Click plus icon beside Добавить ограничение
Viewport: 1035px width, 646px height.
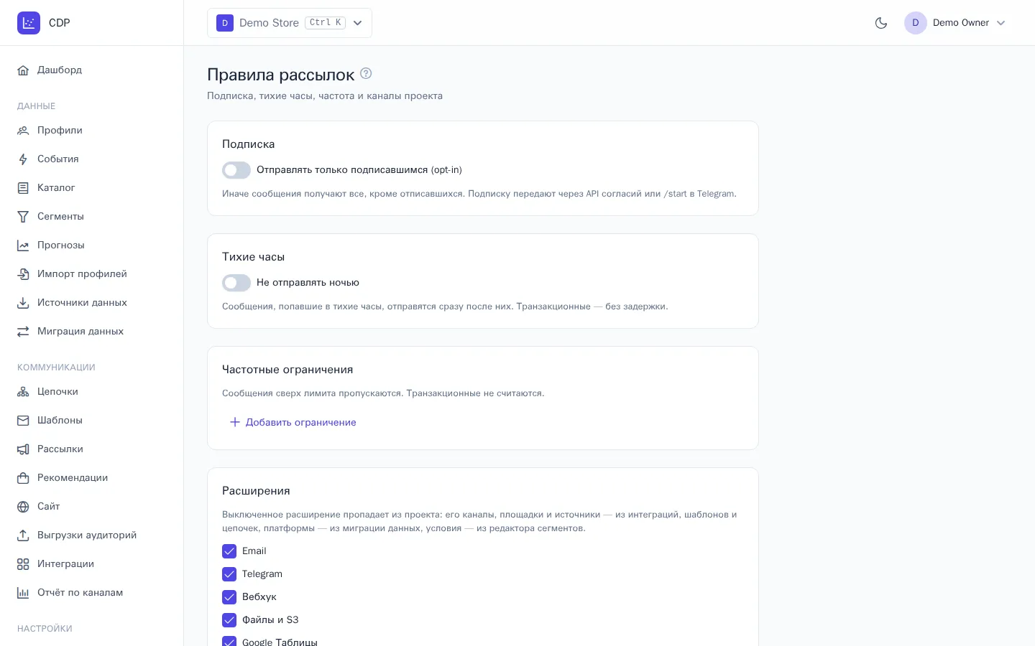click(234, 422)
